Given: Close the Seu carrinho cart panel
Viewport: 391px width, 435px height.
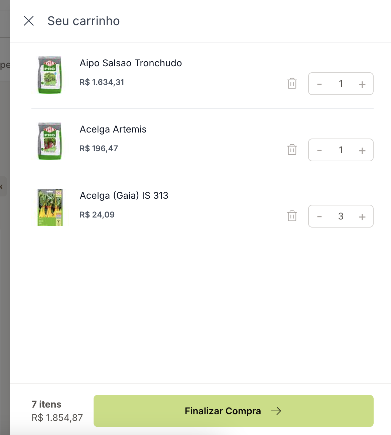Looking at the screenshot, I should tap(29, 21).
